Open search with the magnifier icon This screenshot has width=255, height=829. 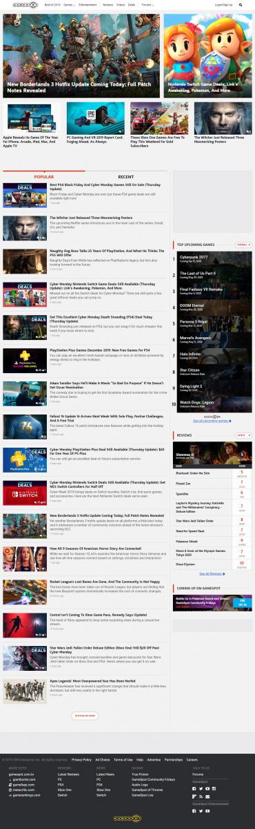coord(241,4)
